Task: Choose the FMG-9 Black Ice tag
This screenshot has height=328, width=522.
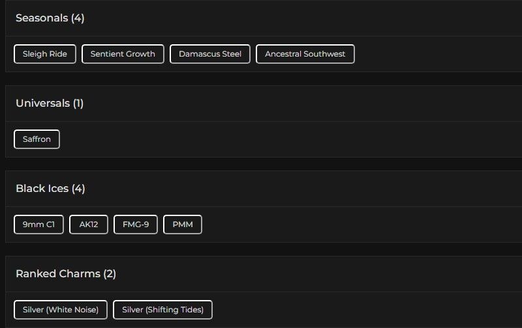Action: point(136,225)
